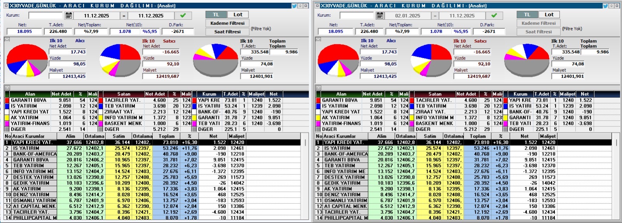Click the calendar icon in right window
The width and height of the screenshot is (622, 223).
[380, 16]
